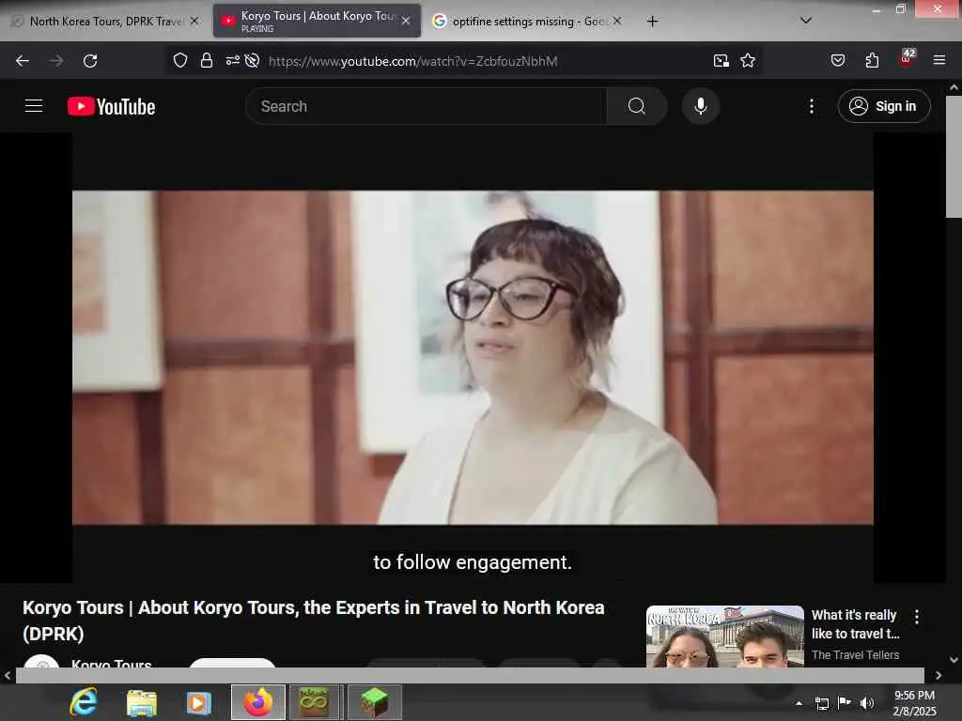This screenshot has height=721, width=962.
Task: Click the horizontal scrollbar at page bottom
Action: click(x=470, y=675)
